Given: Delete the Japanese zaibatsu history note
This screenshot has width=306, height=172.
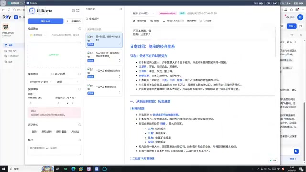Looking at the screenshot, I should (x=120, y=44).
